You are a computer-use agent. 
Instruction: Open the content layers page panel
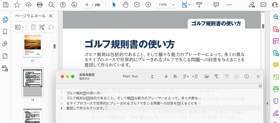click(x=5, y=56)
